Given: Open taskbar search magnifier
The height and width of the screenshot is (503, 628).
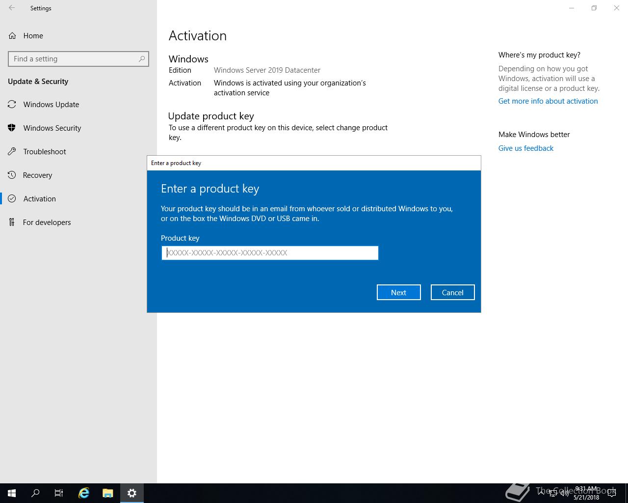Looking at the screenshot, I should tap(35, 493).
